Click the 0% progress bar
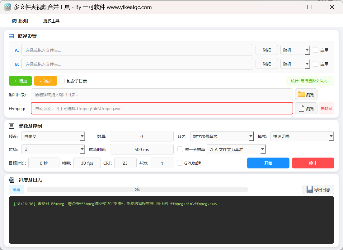Screen dimensions: 343x250 click(x=137, y=190)
